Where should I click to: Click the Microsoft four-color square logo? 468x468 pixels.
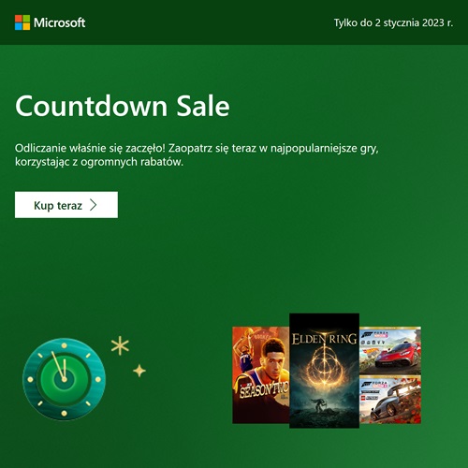coord(22,22)
